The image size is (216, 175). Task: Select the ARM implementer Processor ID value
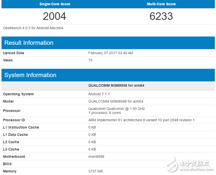tap(141, 120)
